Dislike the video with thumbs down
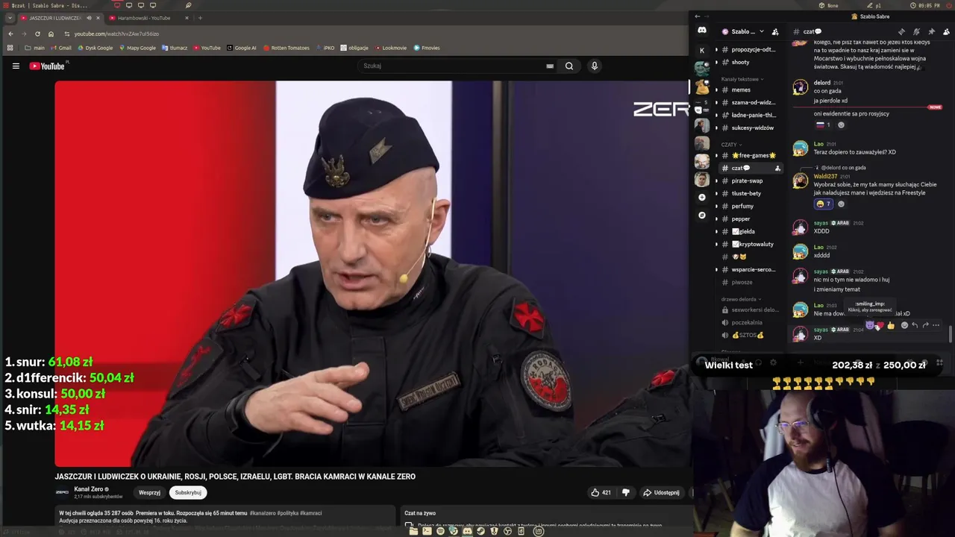This screenshot has width=955, height=537. coord(626,492)
